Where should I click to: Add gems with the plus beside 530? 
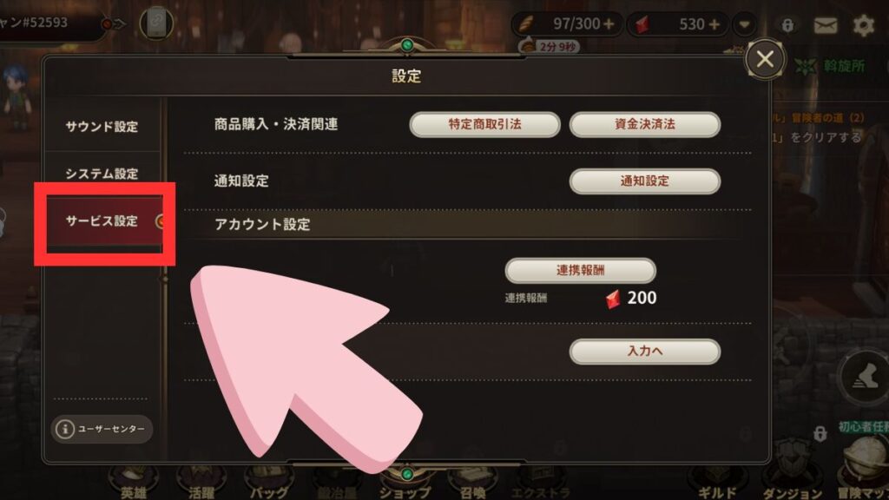pyautogui.click(x=714, y=24)
